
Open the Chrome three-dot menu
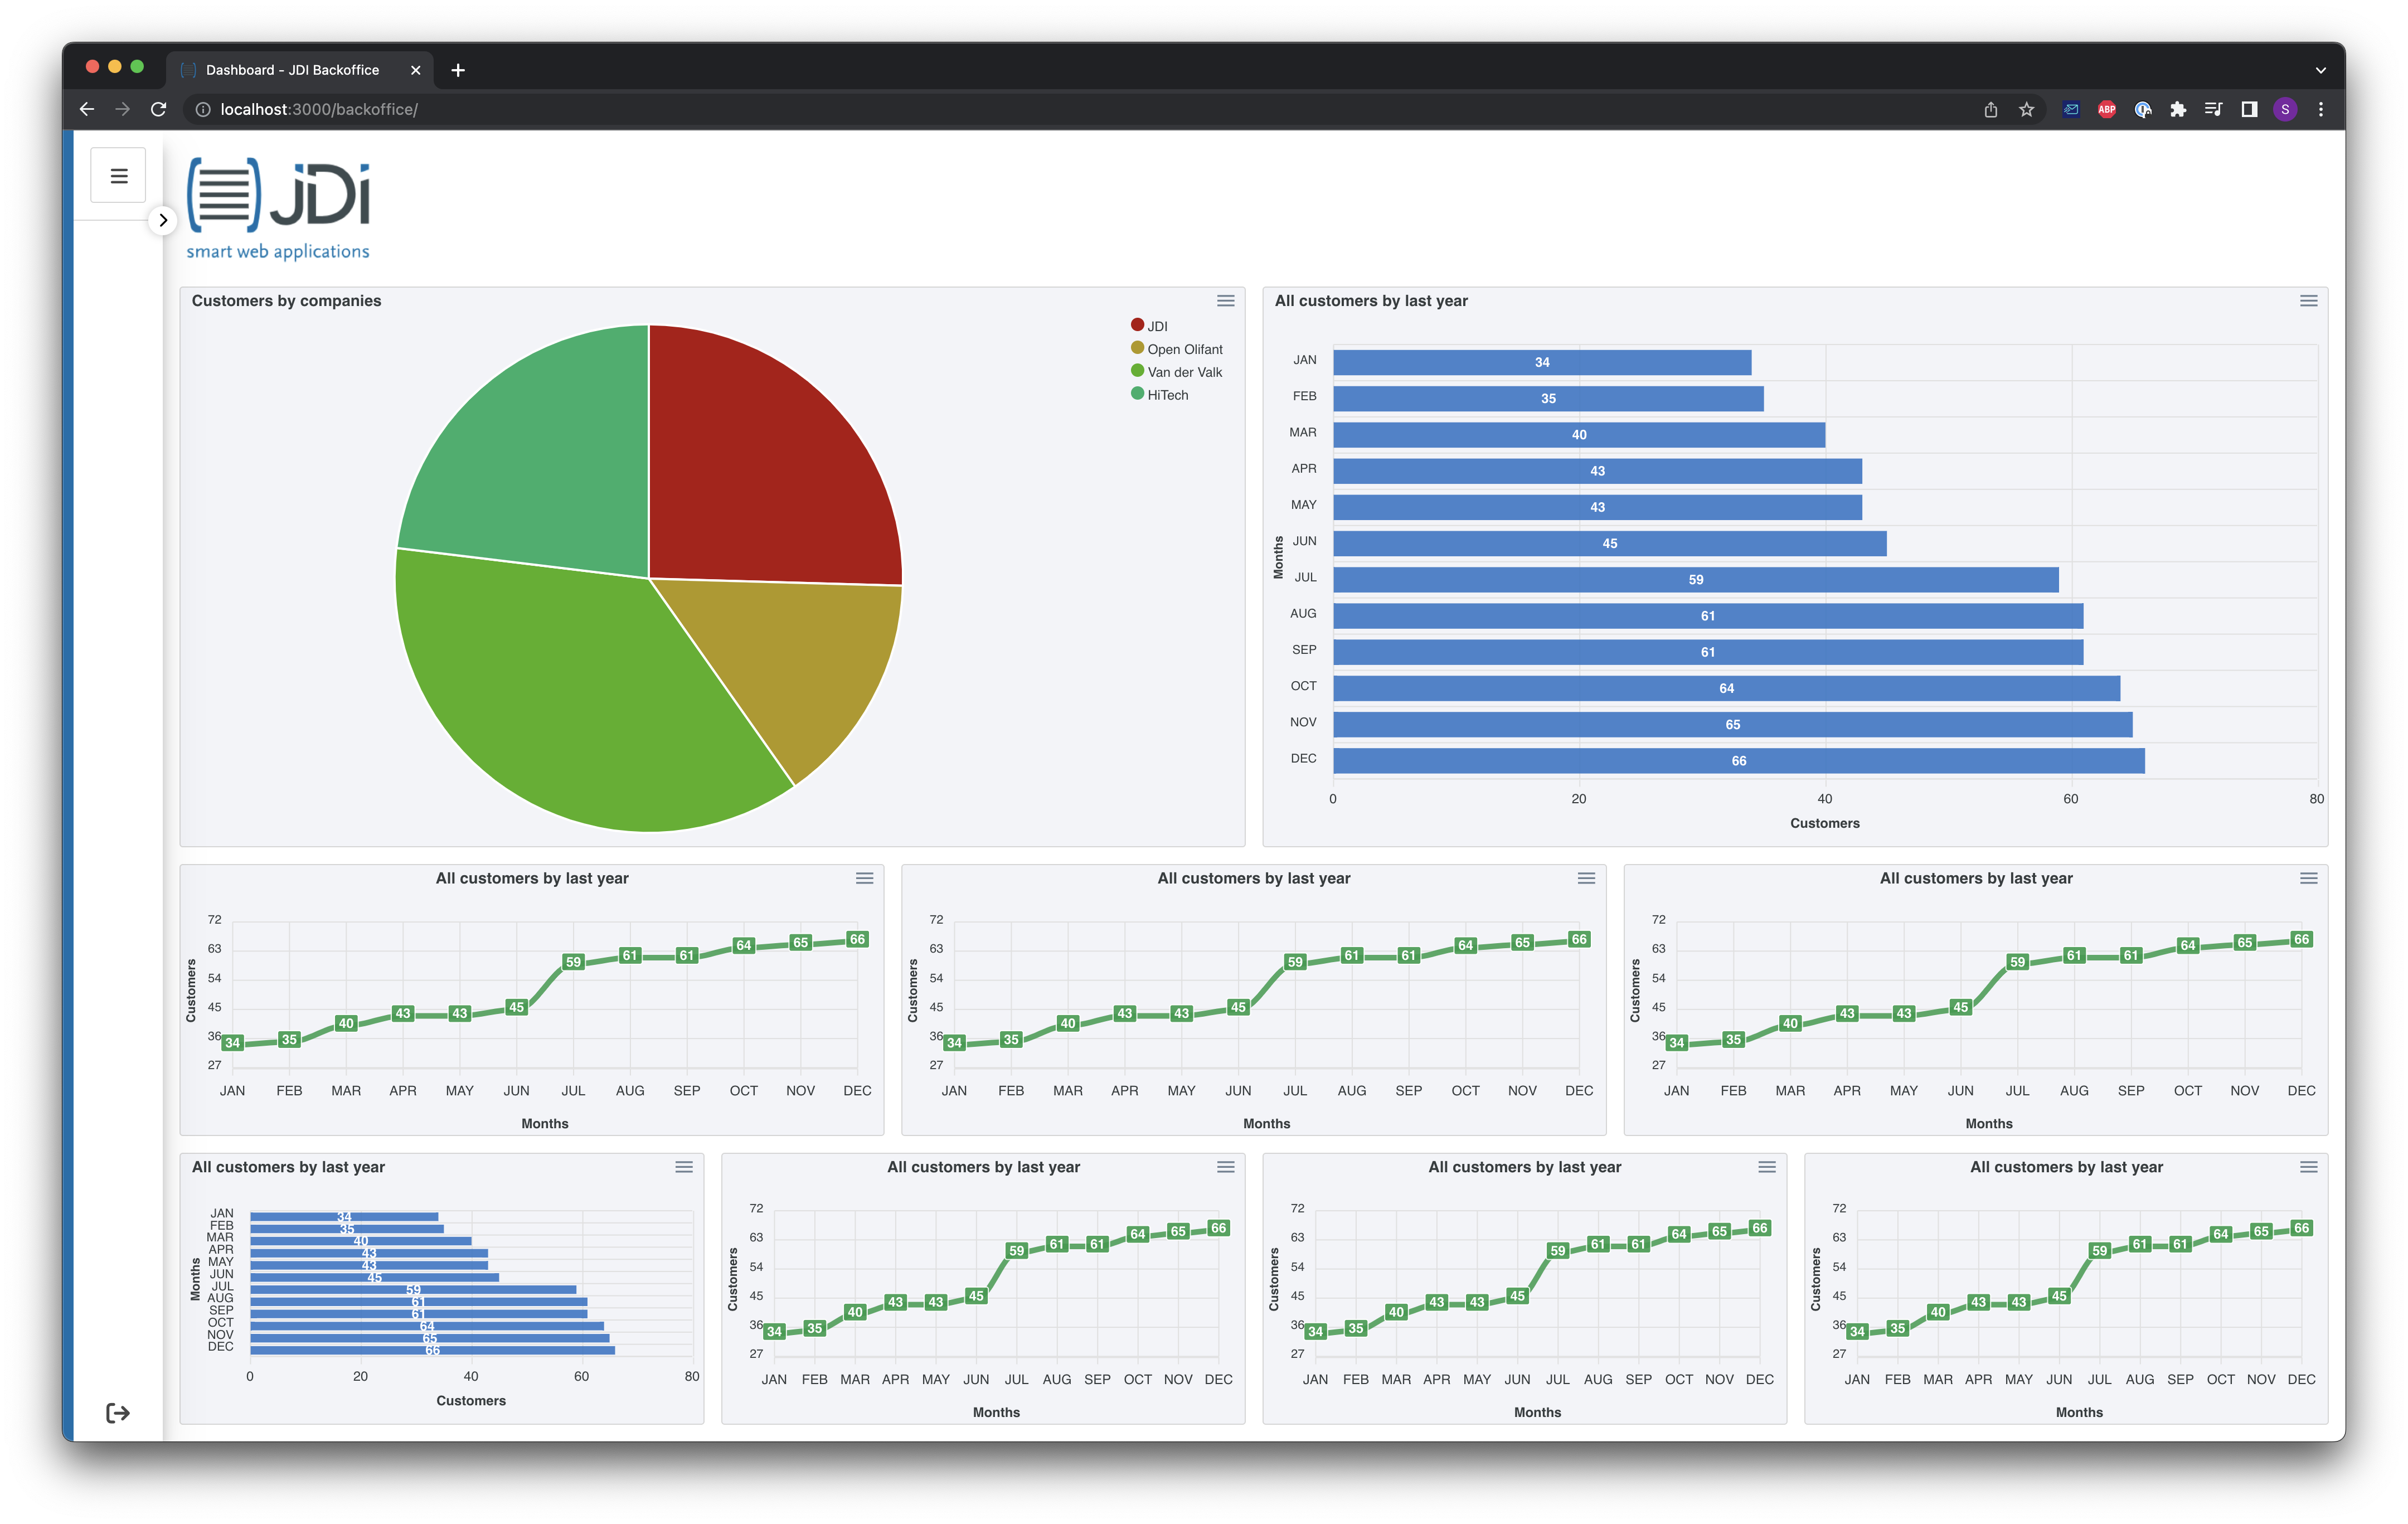click(2321, 109)
